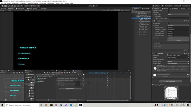Screen dimensions: 191x107
Task: Jump to first keyframe in Animation
Action: click(64, 73)
